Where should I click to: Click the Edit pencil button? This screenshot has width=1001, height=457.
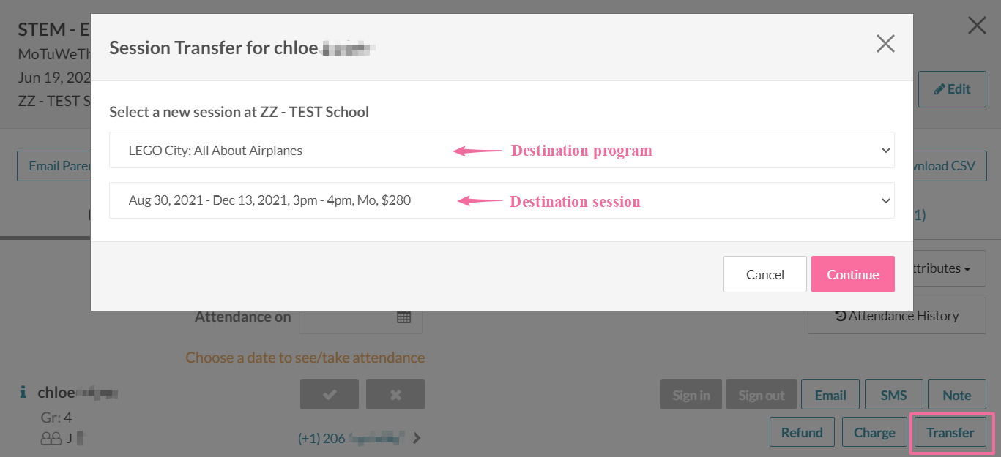(x=952, y=89)
